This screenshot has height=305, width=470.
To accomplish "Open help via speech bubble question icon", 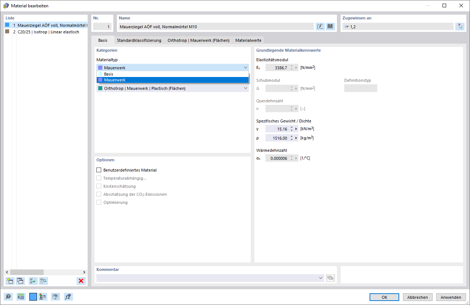I will pos(8,297).
